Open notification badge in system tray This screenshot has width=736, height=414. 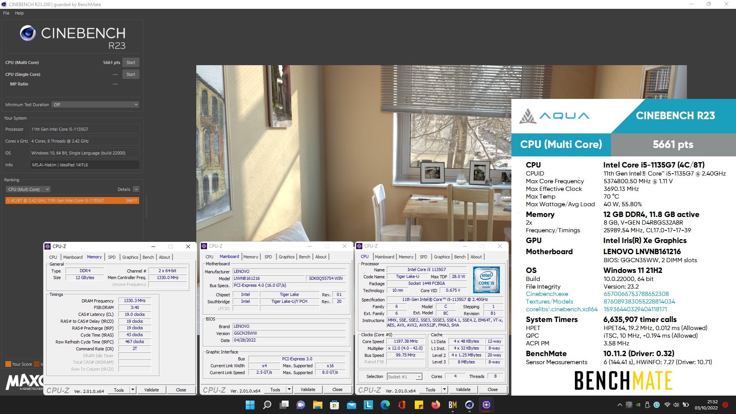click(x=725, y=405)
